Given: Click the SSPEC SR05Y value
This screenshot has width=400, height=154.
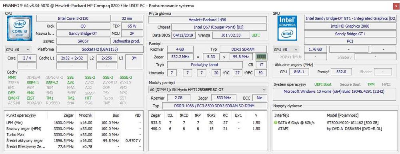Looking at the screenshot, I should point(83,41).
